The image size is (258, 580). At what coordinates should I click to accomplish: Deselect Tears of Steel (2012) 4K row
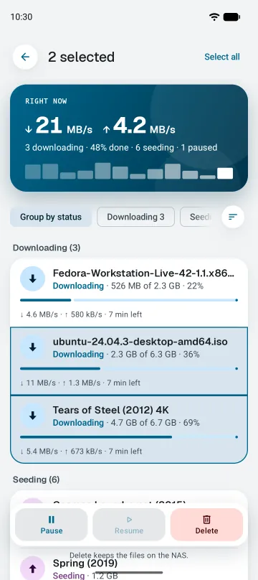(129, 429)
